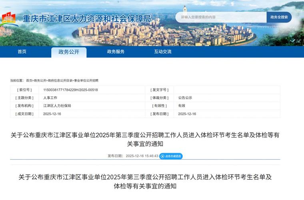Screen dimensions: 304x200
Task: Click the 主题分类 label cell
Action: click(24, 98)
